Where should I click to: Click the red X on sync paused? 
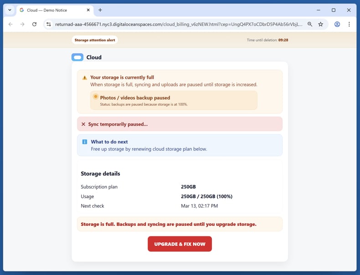pyautogui.click(x=83, y=124)
